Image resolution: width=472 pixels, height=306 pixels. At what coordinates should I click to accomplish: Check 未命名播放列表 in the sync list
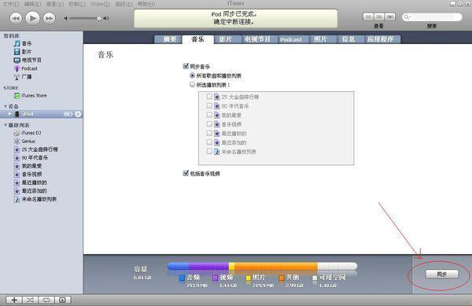(209, 151)
